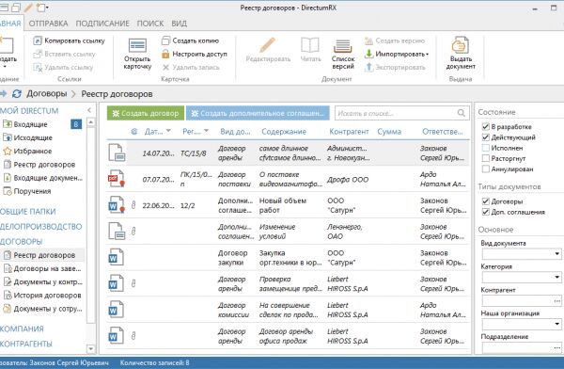Expand ДЕЛОПРОИЗВОДСТВО section
This screenshot has height=369, width=564.
coord(41,227)
